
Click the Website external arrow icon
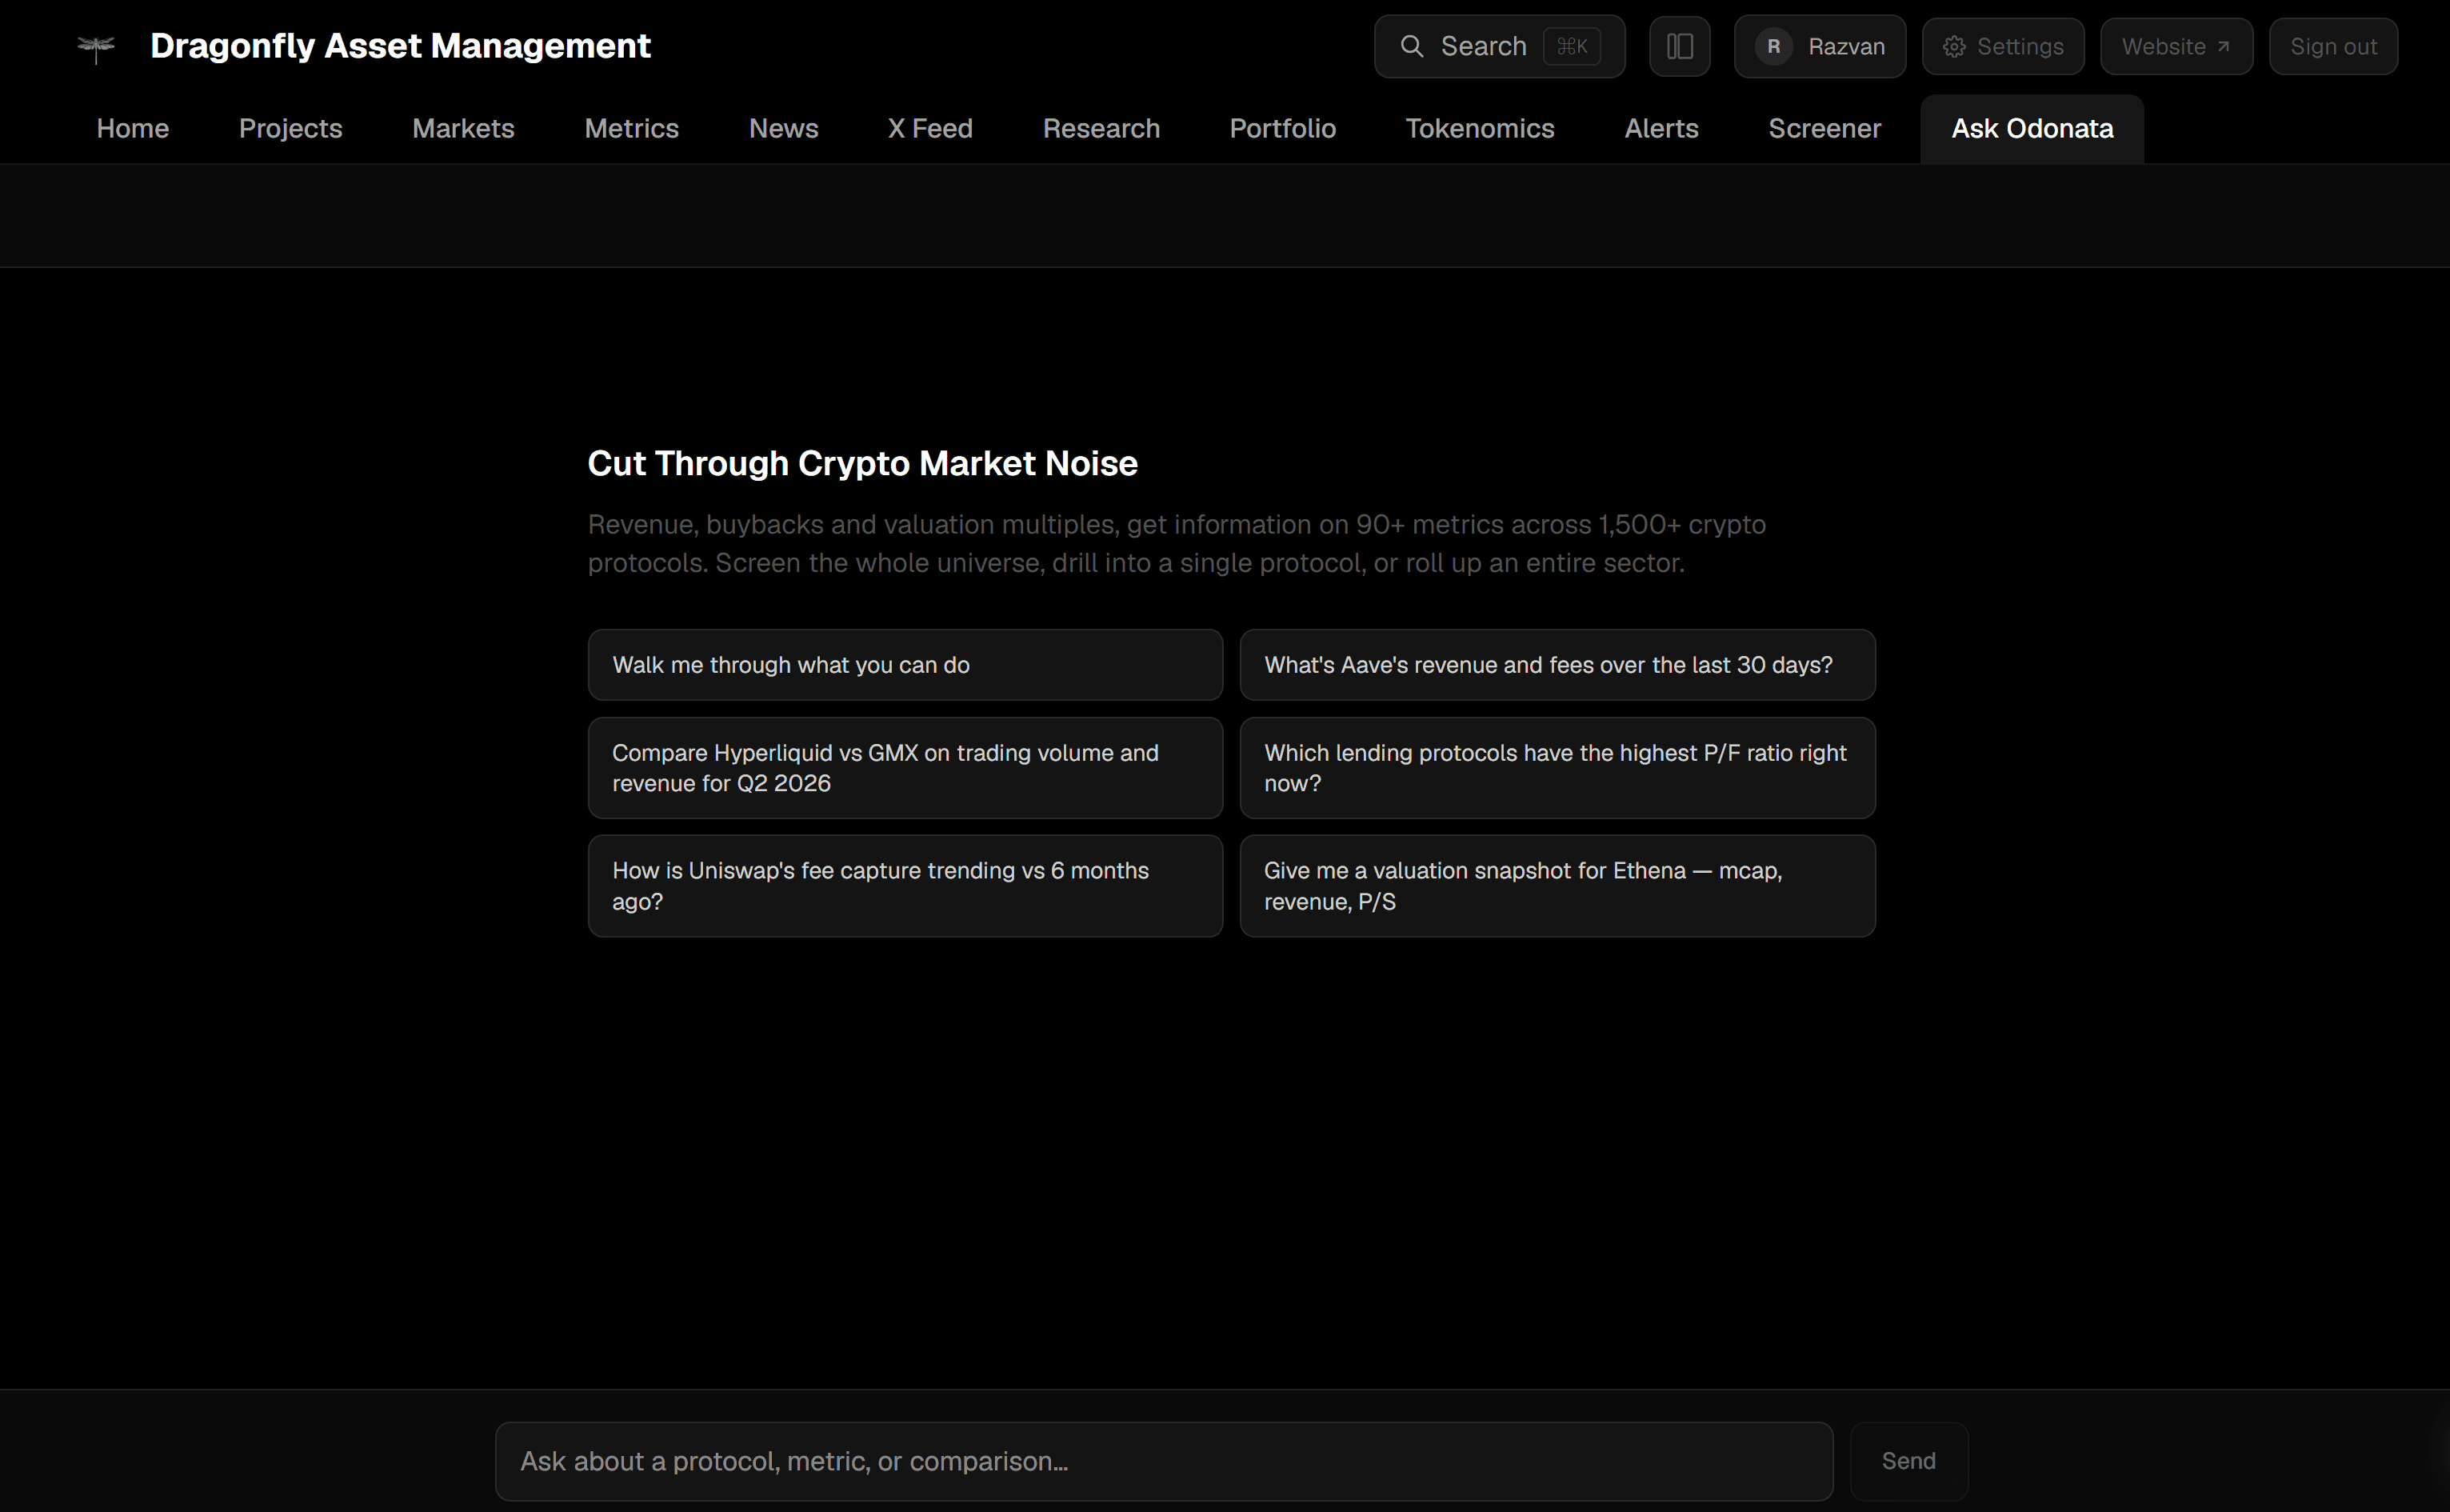[2223, 47]
